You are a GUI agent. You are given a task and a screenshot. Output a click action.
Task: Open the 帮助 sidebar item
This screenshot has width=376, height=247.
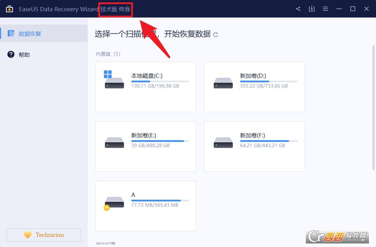pyautogui.click(x=44, y=55)
